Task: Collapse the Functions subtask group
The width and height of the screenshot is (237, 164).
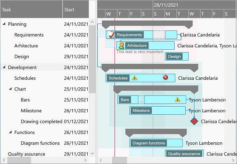Action: click(10, 132)
